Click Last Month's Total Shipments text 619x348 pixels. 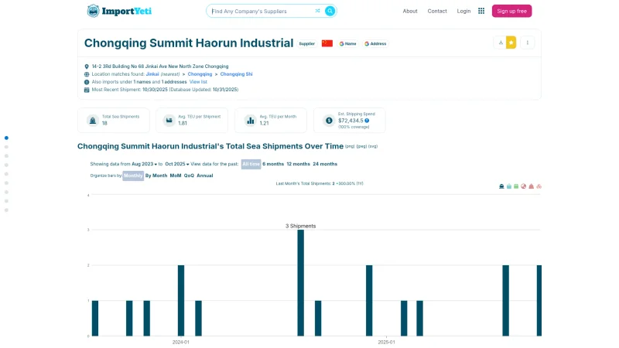coord(320,183)
